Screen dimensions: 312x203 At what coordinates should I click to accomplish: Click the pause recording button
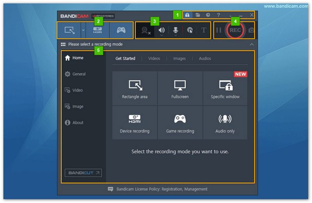[x=218, y=30]
